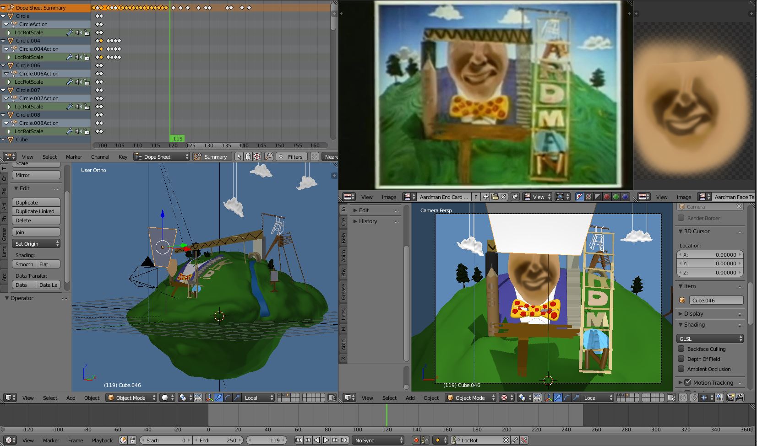Screen dimensions: 757x446
Task: Click the End frame field showing 250
Action: click(219, 441)
